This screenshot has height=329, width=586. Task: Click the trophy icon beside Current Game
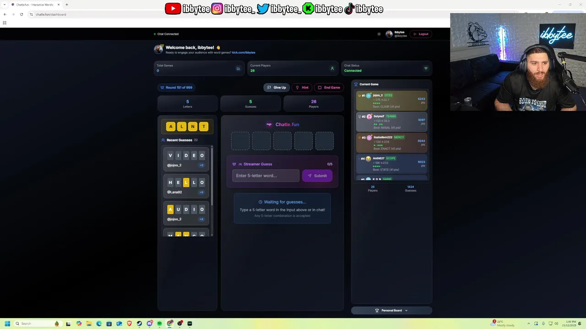pos(356,84)
